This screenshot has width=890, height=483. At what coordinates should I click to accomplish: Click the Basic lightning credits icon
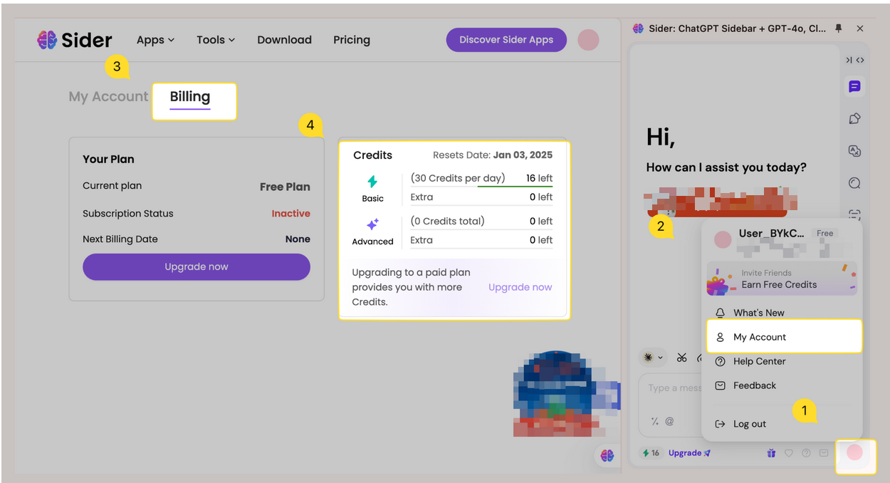[372, 181]
